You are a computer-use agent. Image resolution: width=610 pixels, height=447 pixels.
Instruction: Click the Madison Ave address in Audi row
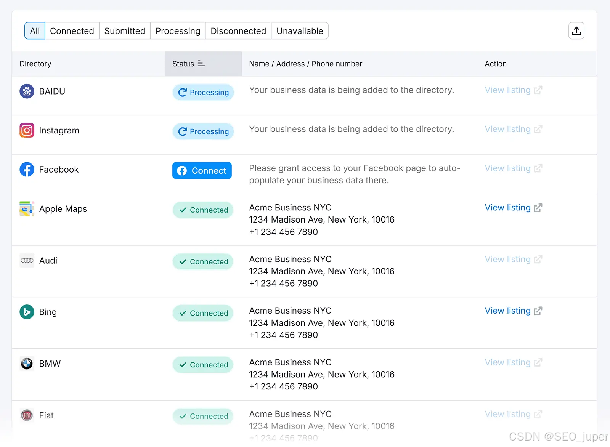[322, 271]
